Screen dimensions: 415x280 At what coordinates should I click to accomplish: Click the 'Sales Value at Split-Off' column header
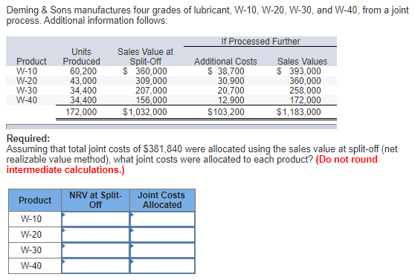(145, 56)
